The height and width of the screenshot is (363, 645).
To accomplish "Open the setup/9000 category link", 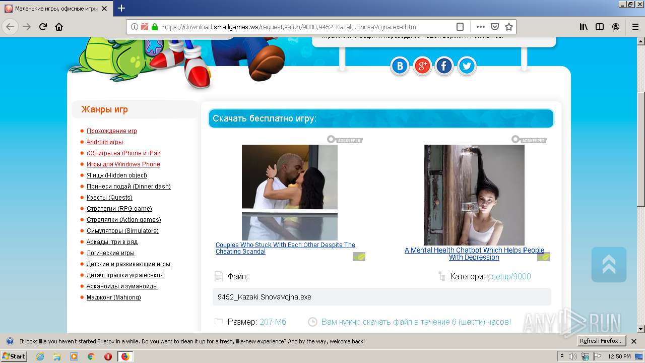I will point(511,277).
